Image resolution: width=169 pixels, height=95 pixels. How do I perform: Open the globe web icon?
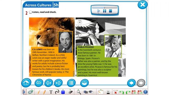pyautogui.click(x=145, y=92)
